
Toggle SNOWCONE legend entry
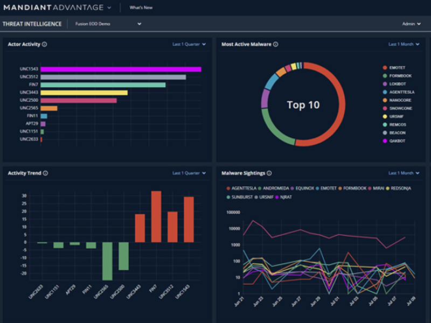coord(398,108)
